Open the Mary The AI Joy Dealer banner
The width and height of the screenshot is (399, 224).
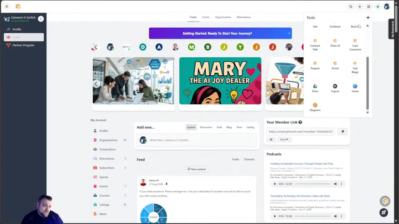coord(220,81)
